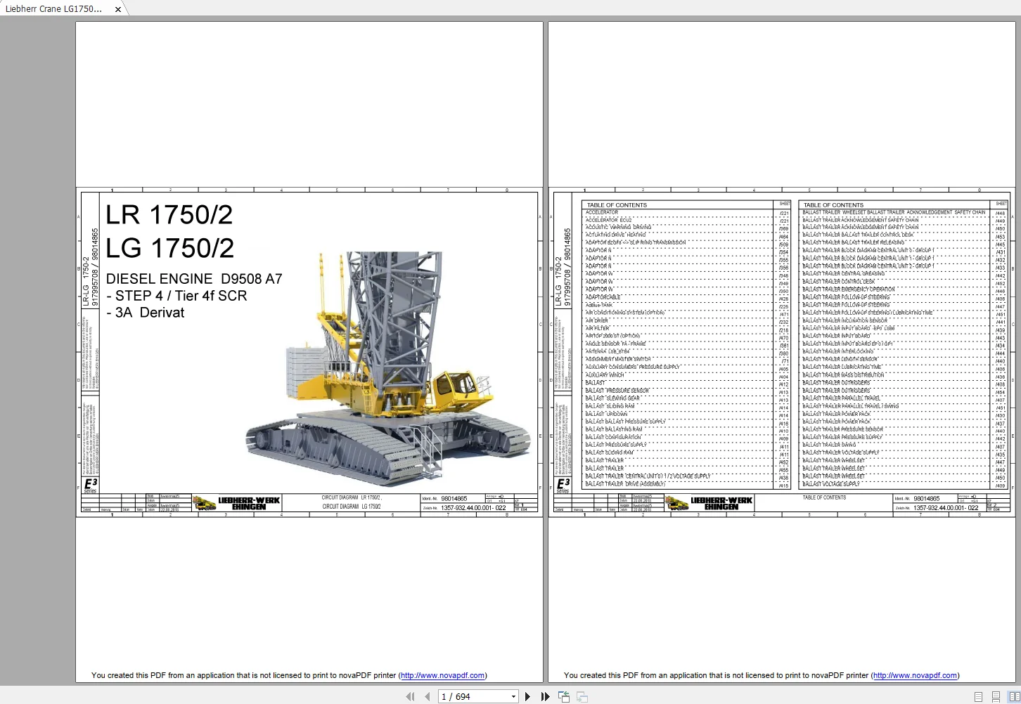Jump to the last page

click(545, 696)
